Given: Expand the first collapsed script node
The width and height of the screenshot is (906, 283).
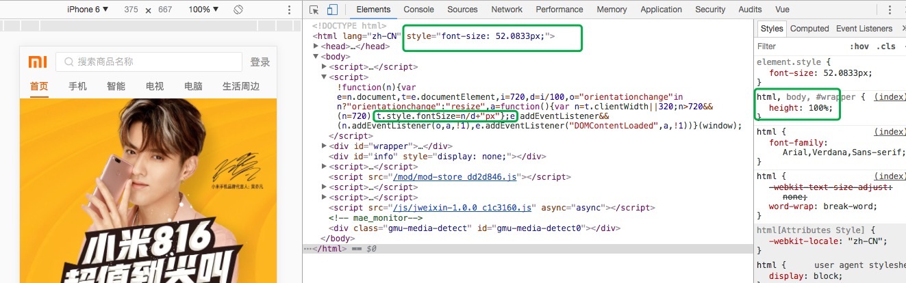Looking at the screenshot, I should click(325, 67).
